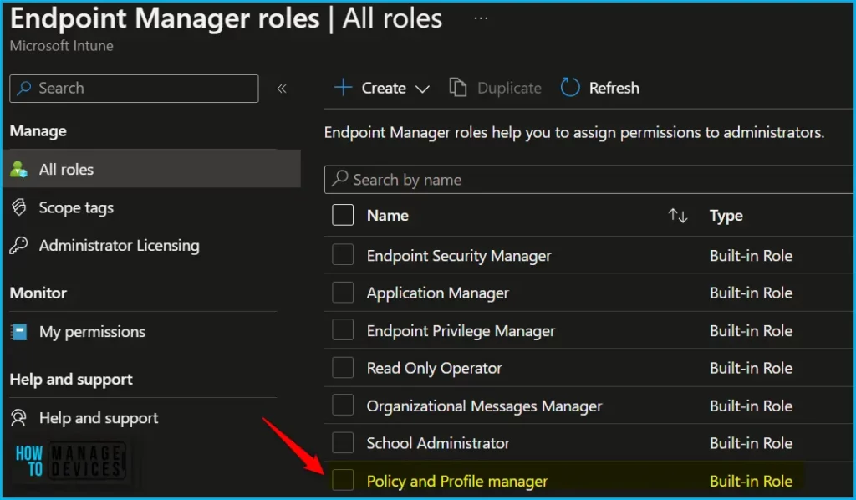Viewport: 856px width, 500px height.
Task: Click the Administrator Licensing key icon
Action: (x=18, y=246)
